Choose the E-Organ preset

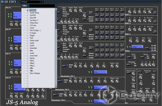click(x=33, y=33)
